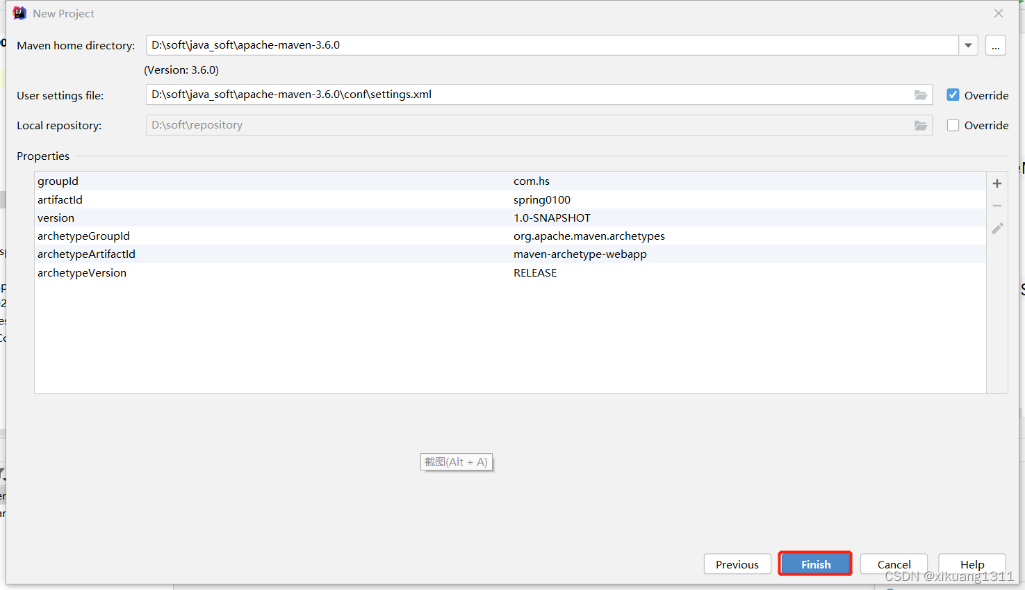The width and height of the screenshot is (1025, 590).
Task: Uncheck Override for User settings file
Action: coord(953,95)
